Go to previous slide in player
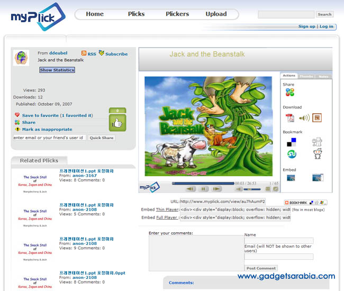The image size is (344, 291). coord(190,189)
